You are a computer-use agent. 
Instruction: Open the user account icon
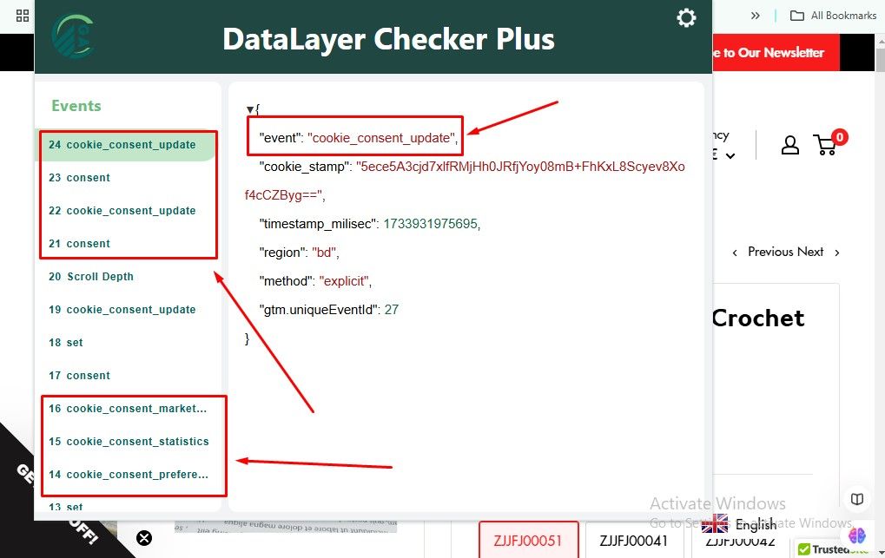click(789, 145)
